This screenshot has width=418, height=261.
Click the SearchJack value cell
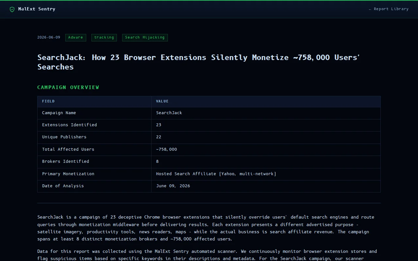coord(266,113)
